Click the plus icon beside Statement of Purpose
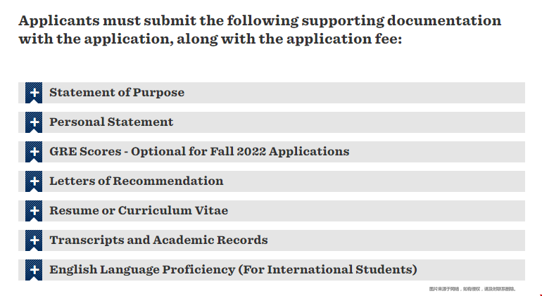 click(x=34, y=93)
